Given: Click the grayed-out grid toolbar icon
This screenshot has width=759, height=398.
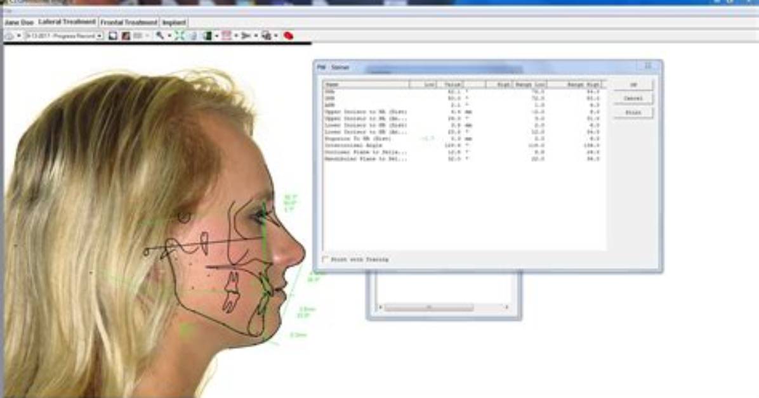Looking at the screenshot, I should click(x=138, y=35).
